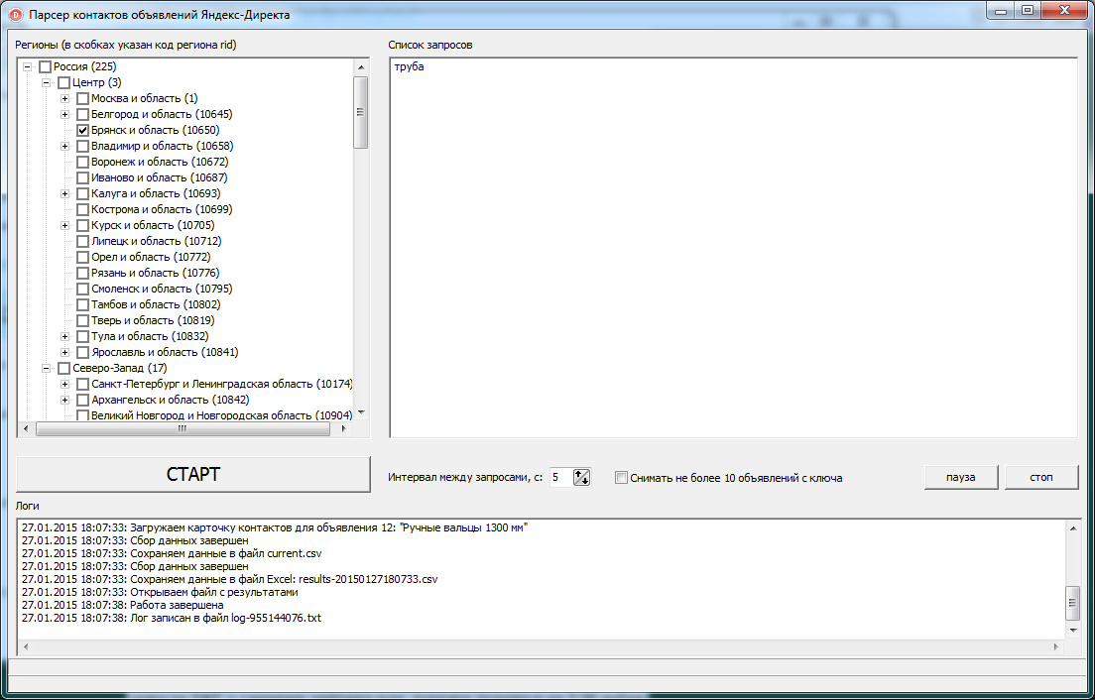This screenshot has width=1095, height=700.
Task: Expand Курск и область node
Action: [x=64, y=225]
